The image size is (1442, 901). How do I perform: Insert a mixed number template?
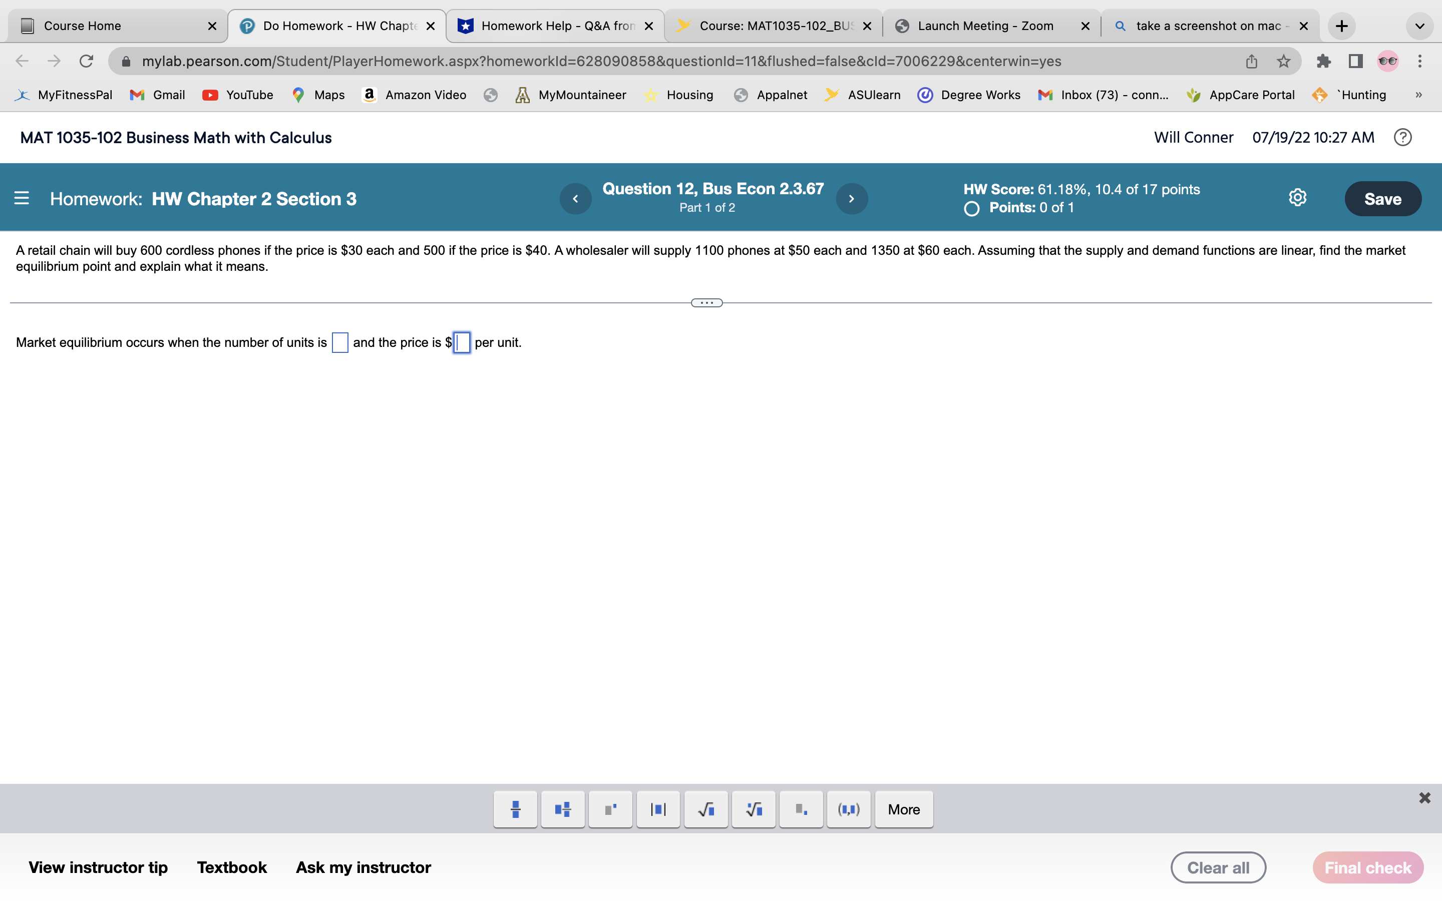coord(562,809)
